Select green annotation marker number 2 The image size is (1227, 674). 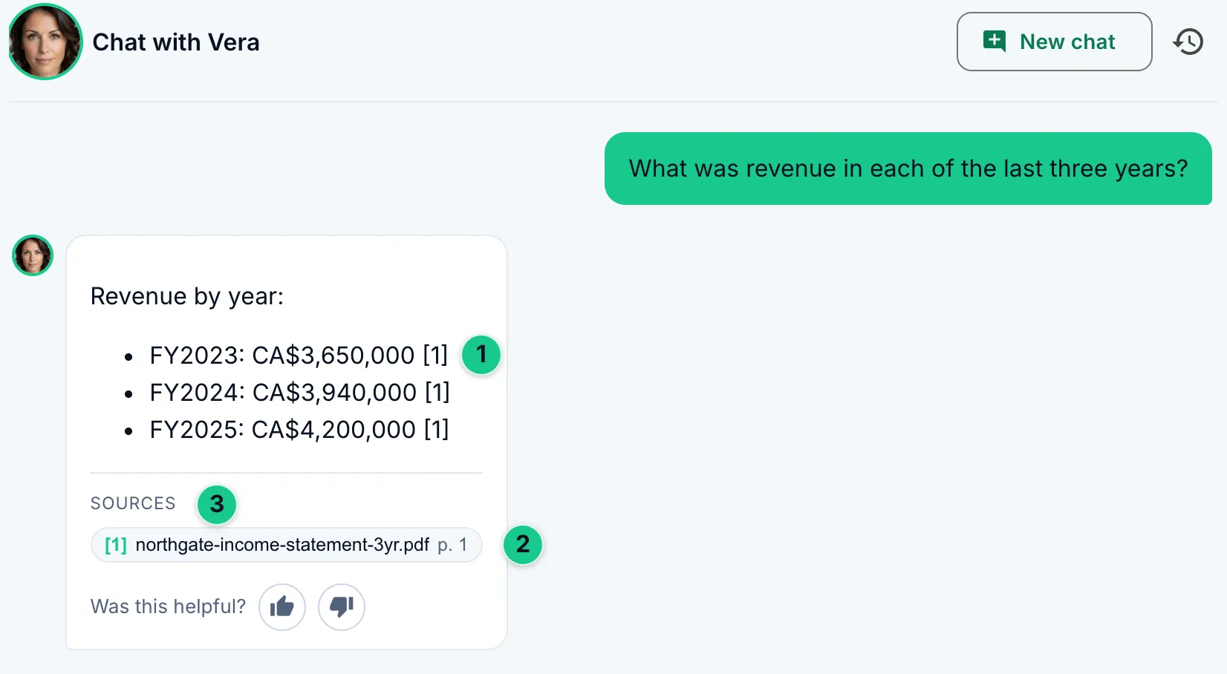pyautogui.click(x=523, y=545)
